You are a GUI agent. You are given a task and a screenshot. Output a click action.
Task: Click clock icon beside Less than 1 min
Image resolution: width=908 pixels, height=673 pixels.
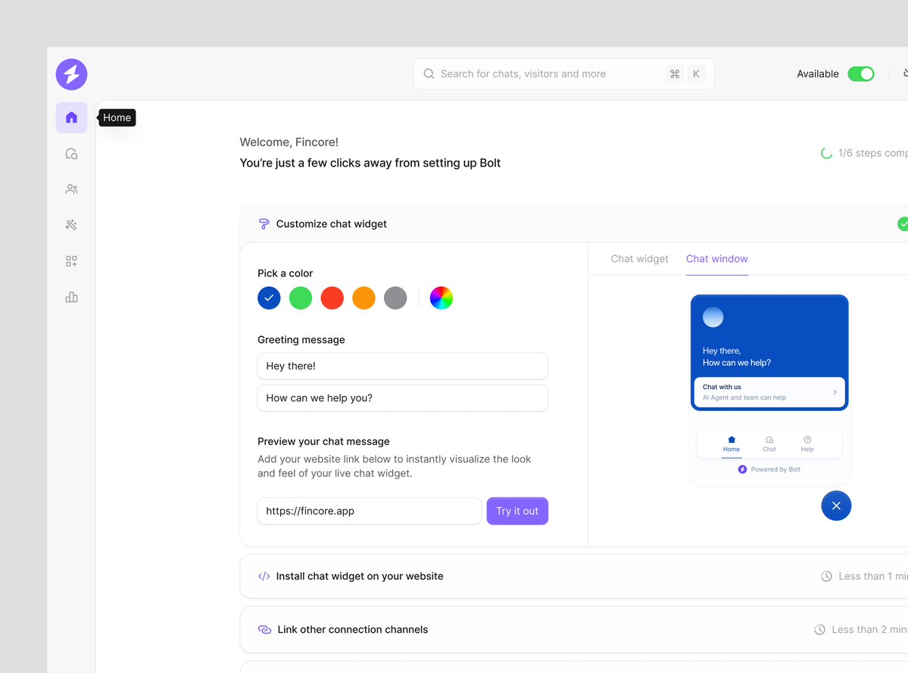pos(826,576)
